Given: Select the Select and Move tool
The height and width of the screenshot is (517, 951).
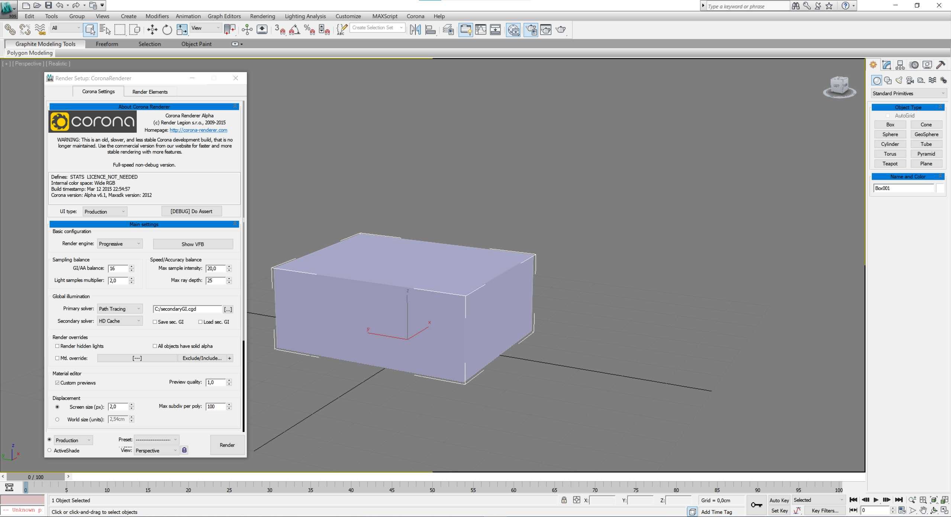Looking at the screenshot, I should [152, 29].
